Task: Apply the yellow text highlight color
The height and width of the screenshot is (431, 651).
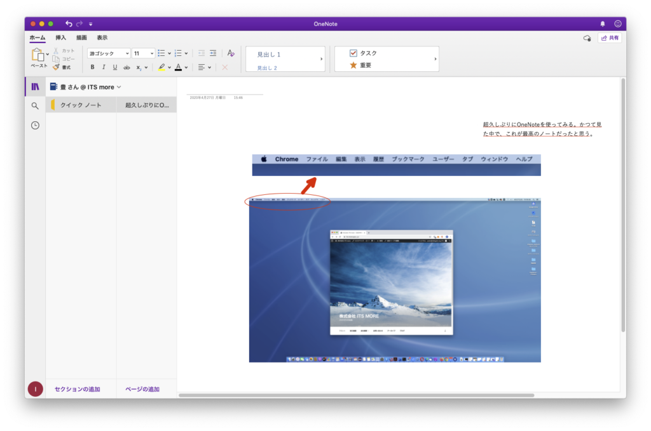Action: point(161,67)
